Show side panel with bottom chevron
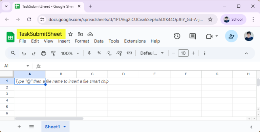Viewport: 260px width, 132px height. click(x=251, y=127)
